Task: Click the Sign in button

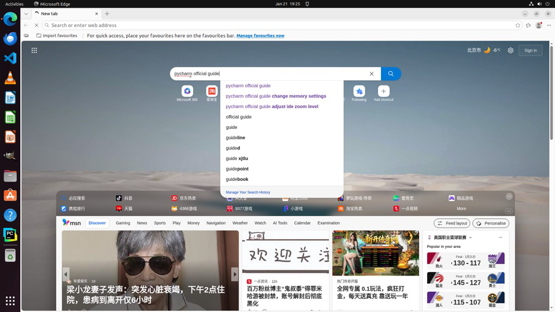Action: pos(530,50)
